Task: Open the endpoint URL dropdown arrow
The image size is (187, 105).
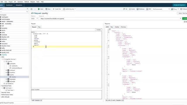Action: pyautogui.click(x=180, y=19)
